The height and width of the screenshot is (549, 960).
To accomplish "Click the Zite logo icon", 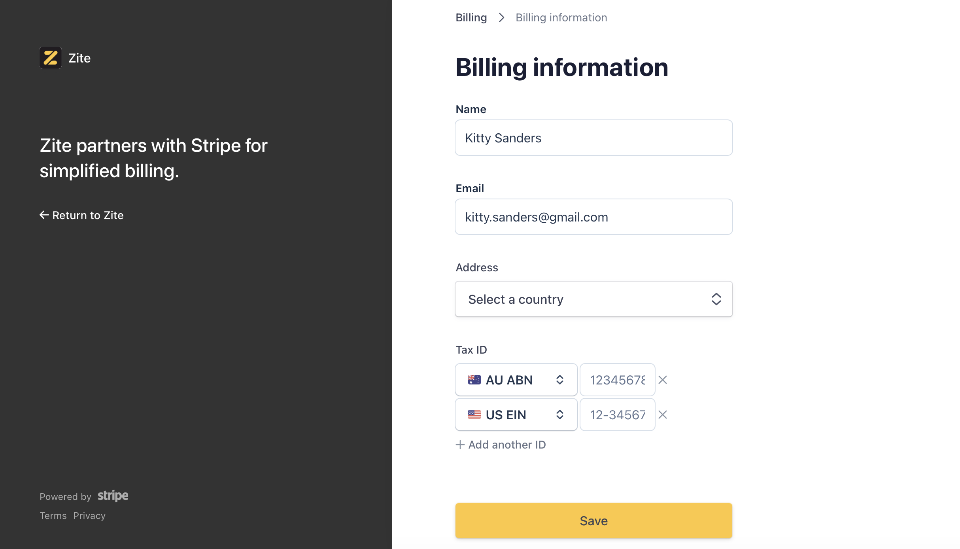I will point(51,58).
